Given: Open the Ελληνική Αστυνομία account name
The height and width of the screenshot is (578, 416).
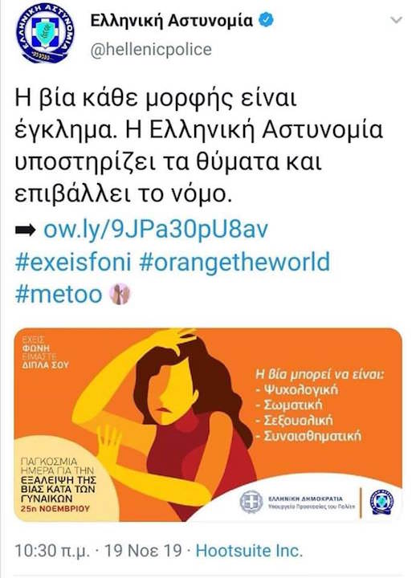Looking at the screenshot, I should [x=172, y=21].
